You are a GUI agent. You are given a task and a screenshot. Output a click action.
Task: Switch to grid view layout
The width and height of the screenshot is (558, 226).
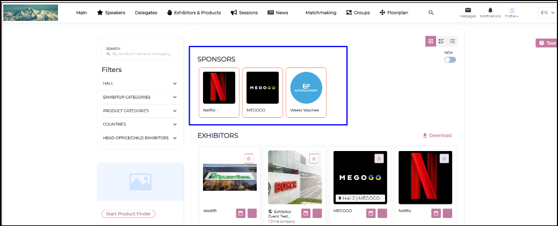coord(431,41)
